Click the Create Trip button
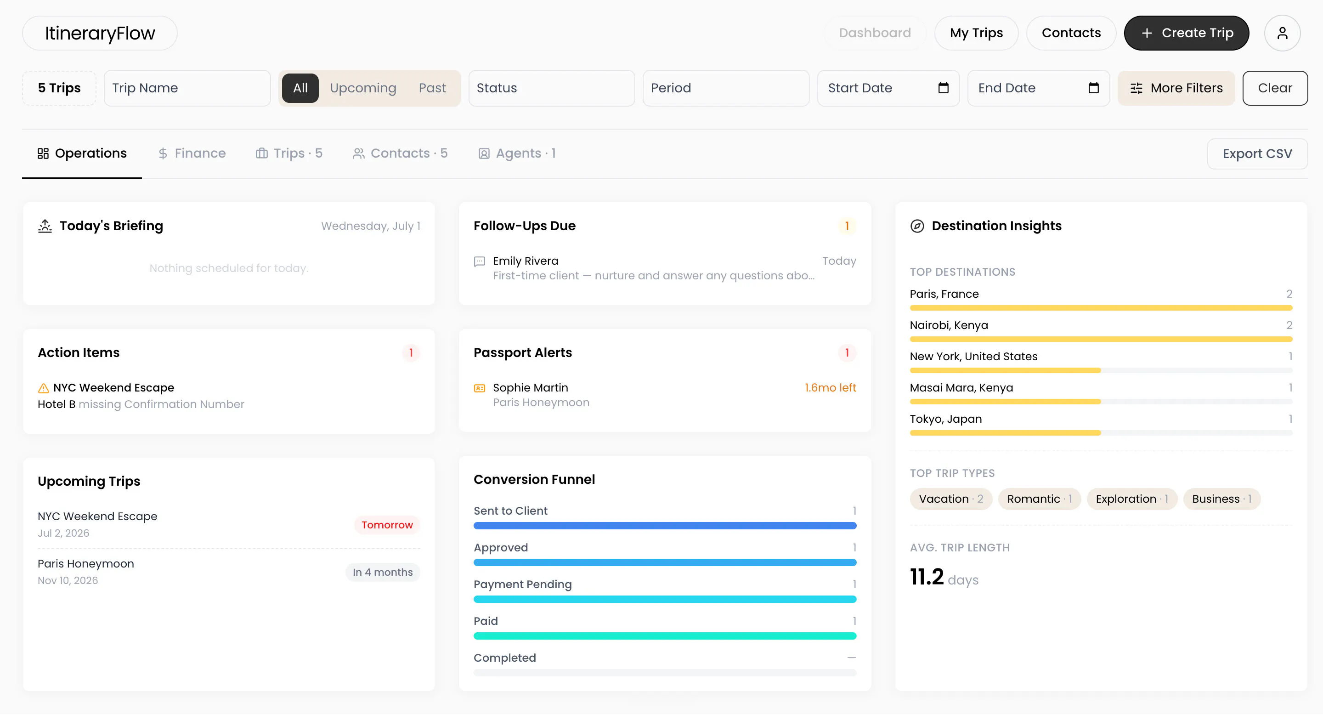 coord(1187,33)
